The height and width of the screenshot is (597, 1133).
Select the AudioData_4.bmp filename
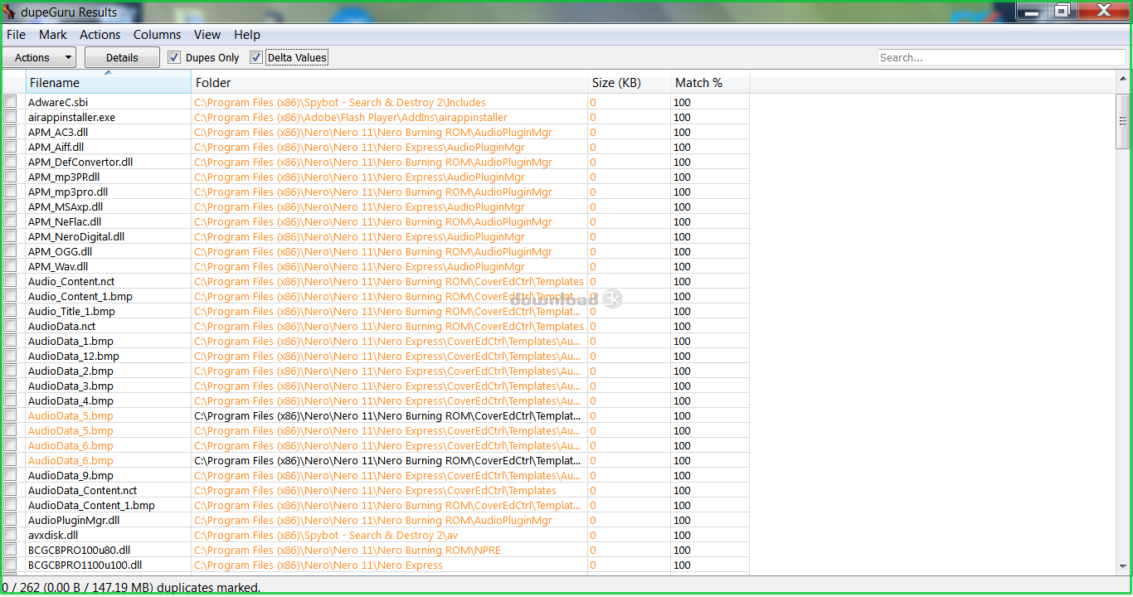pyautogui.click(x=71, y=400)
